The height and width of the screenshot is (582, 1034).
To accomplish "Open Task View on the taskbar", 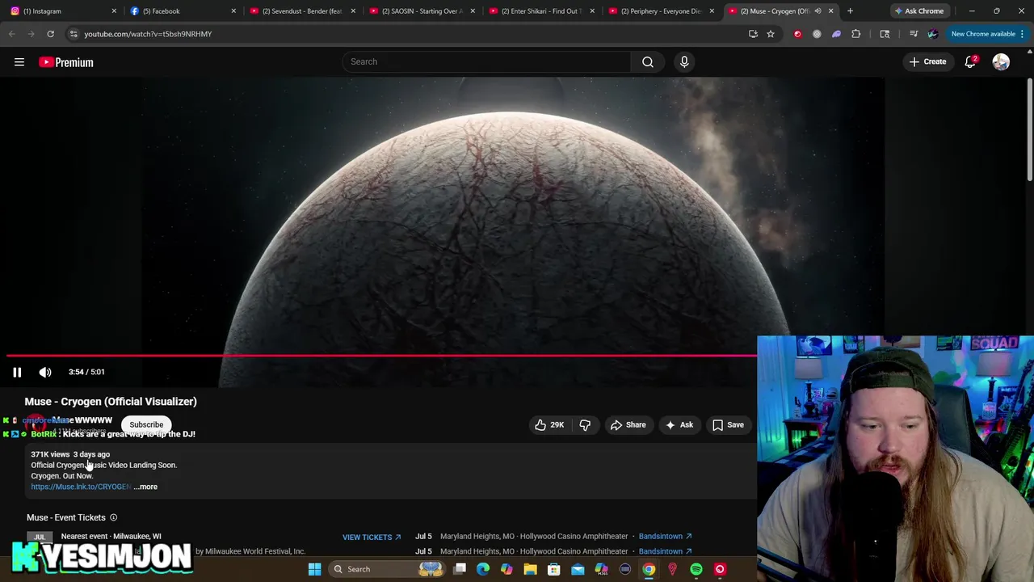I will 460,569.
